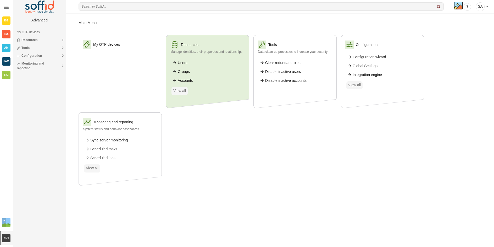Click the picture icon in top bar
This screenshot has width=494, height=247.
[458, 6]
